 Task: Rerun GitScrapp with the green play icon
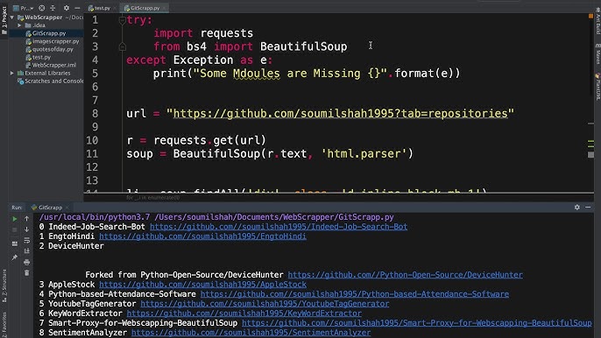(15, 219)
